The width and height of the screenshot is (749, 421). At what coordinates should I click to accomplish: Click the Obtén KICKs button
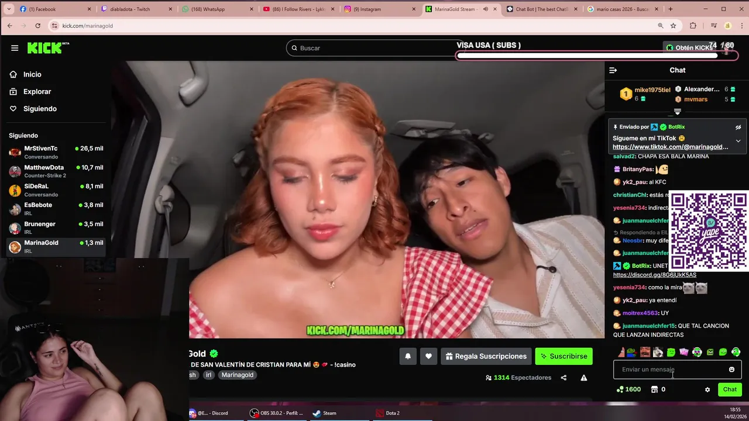click(689, 48)
